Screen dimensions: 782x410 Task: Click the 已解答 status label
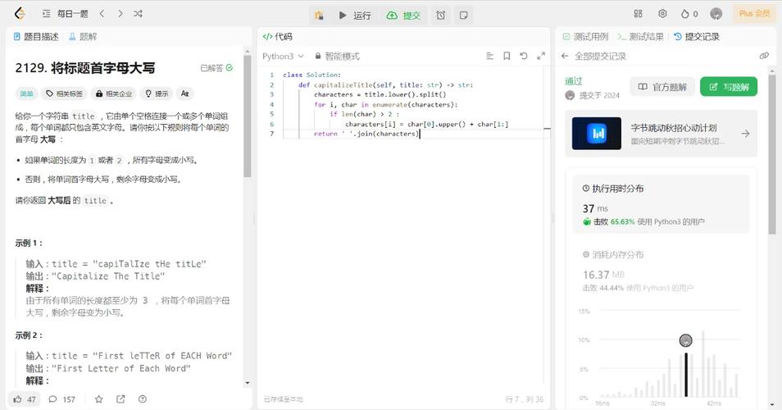216,68
